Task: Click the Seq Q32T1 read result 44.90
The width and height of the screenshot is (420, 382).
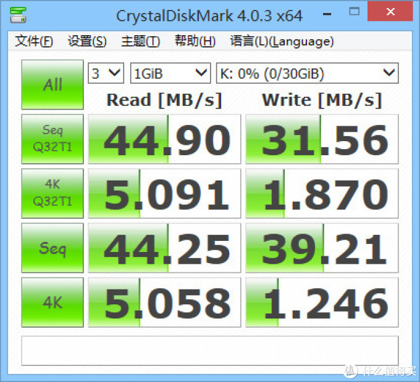Action: [x=164, y=139]
